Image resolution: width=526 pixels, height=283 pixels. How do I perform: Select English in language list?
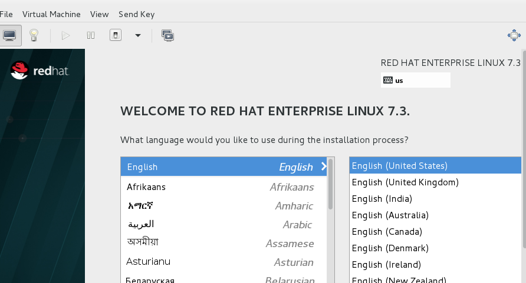[223, 167]
